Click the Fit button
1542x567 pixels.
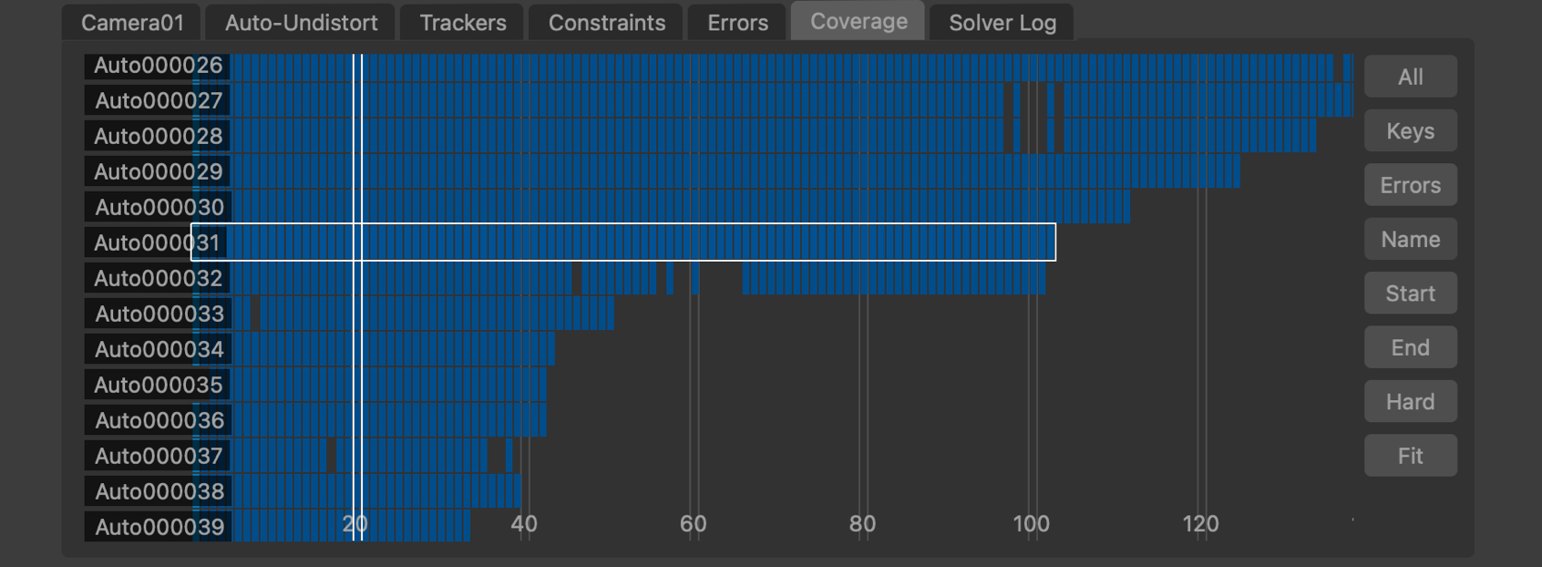tap(1410, 456)
